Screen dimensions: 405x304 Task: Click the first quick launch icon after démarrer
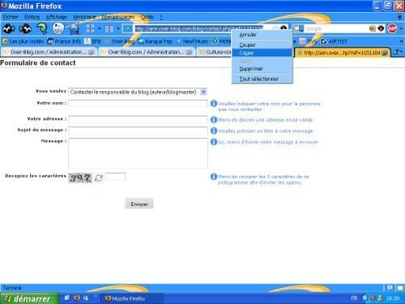[x=67, y=298]
